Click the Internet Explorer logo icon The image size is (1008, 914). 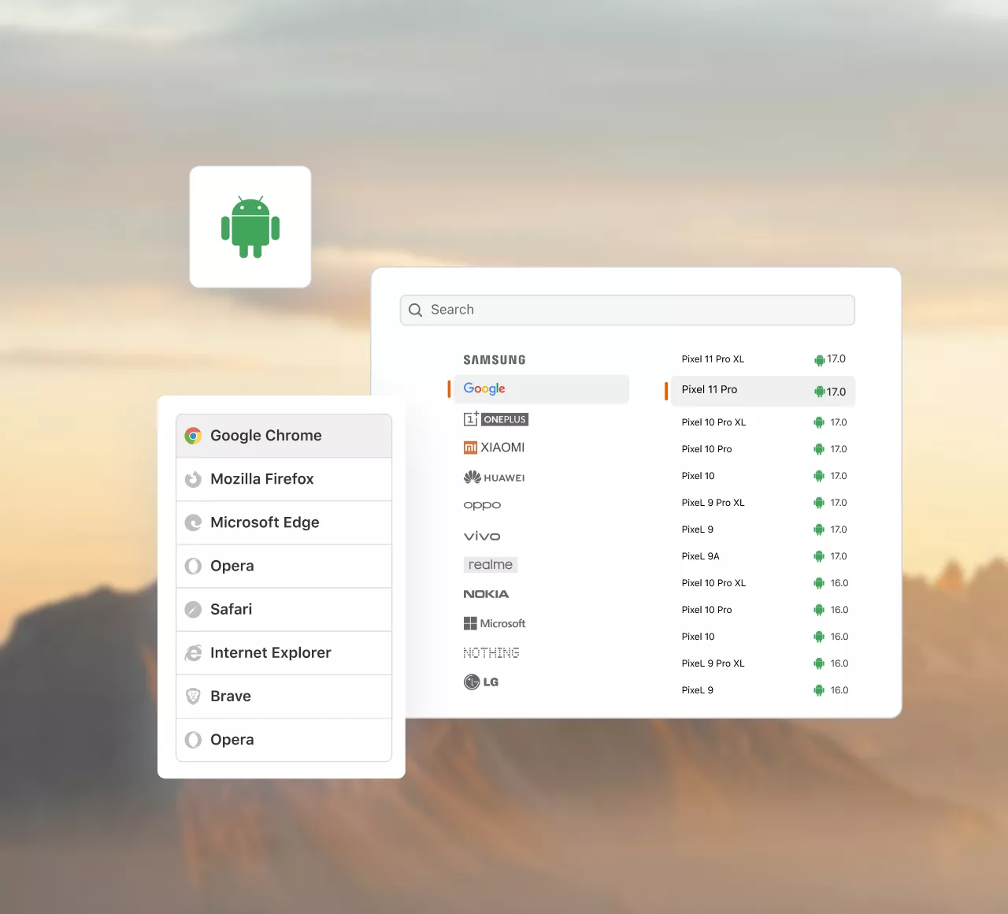click(193, 652)
